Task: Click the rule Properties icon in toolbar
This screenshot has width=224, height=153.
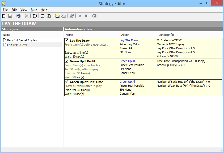Action: [x=71, y=16]
